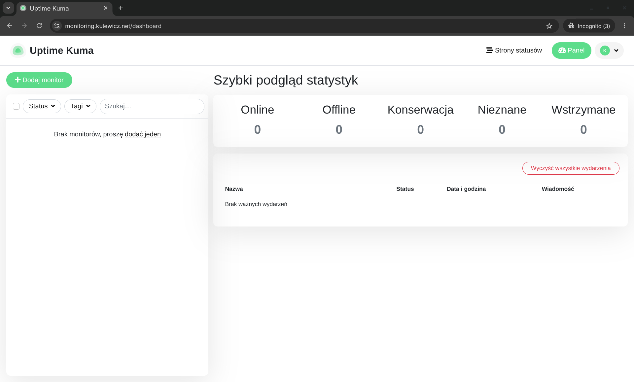Open the Incognito (3) indicator
Viewport: 634px width, 382px height.
coord(589,26)
